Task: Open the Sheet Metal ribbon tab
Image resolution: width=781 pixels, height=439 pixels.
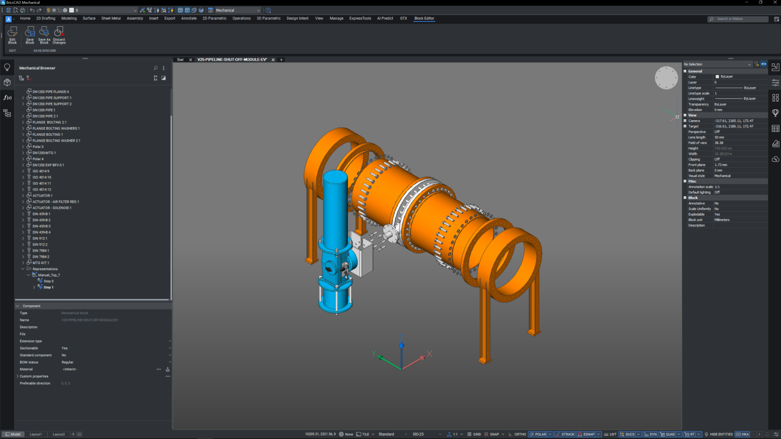Action: pos(111,18)
